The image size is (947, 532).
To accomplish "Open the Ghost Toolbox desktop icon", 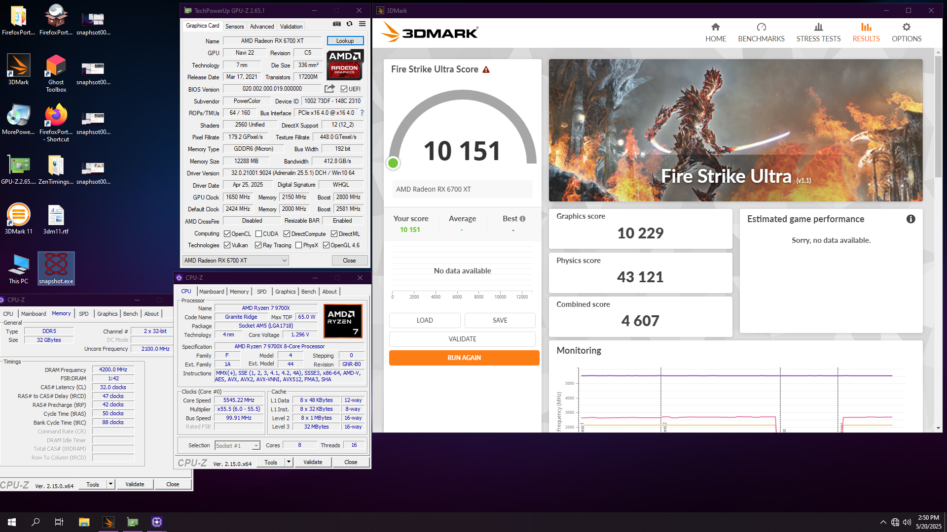I will point(56,73).
